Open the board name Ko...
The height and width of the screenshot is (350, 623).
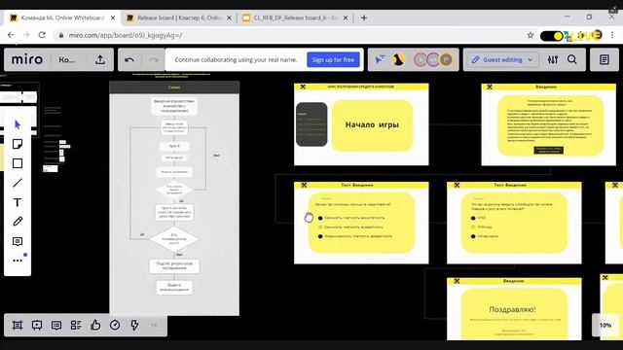point(67,60)
